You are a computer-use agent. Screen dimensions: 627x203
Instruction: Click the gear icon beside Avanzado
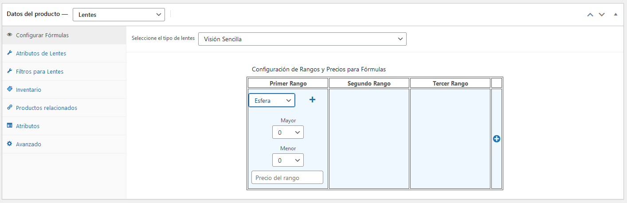coord(10,144)
